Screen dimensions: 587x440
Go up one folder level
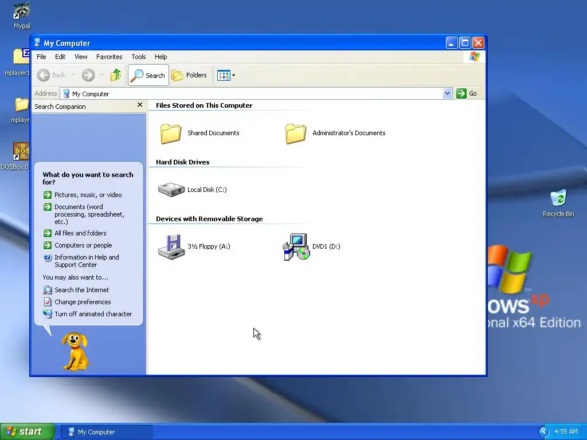click(116, 75)
